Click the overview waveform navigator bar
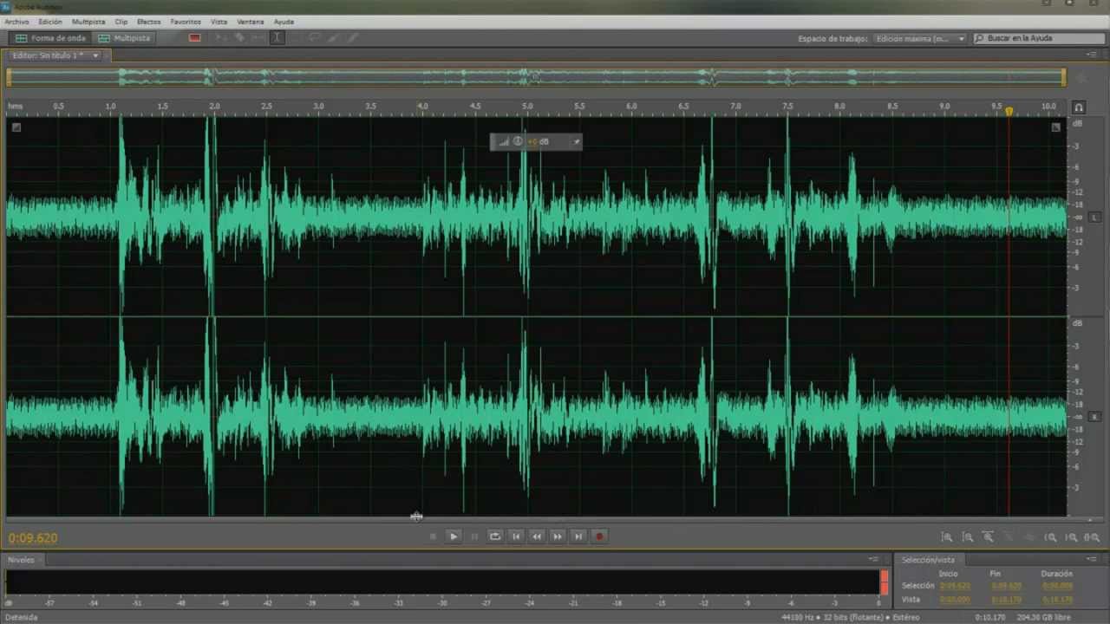Viewport: 1110px width, 624px height. click(x=536, y=77)
